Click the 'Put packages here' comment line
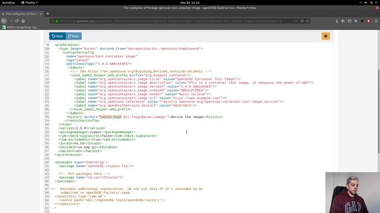This screenshot has height=213, width=380. pos(84,173)
